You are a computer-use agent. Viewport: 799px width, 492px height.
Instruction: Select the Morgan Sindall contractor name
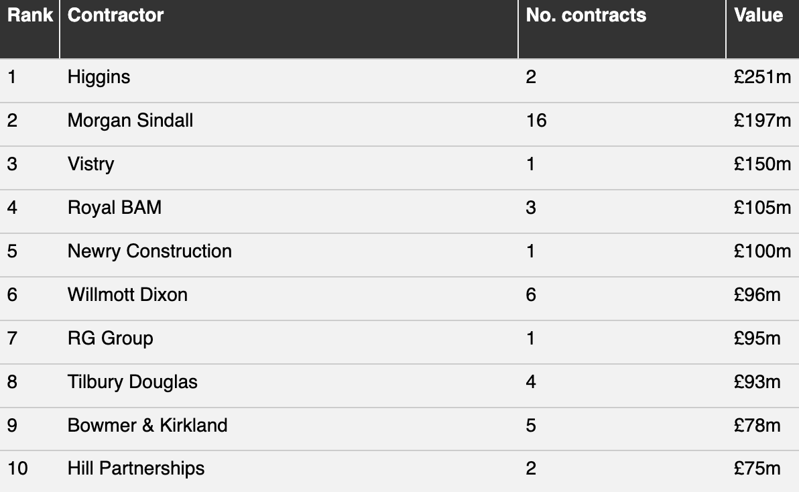tap(131, 121)
